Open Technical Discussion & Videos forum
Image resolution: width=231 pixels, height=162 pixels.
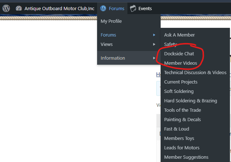pos(195,73)
